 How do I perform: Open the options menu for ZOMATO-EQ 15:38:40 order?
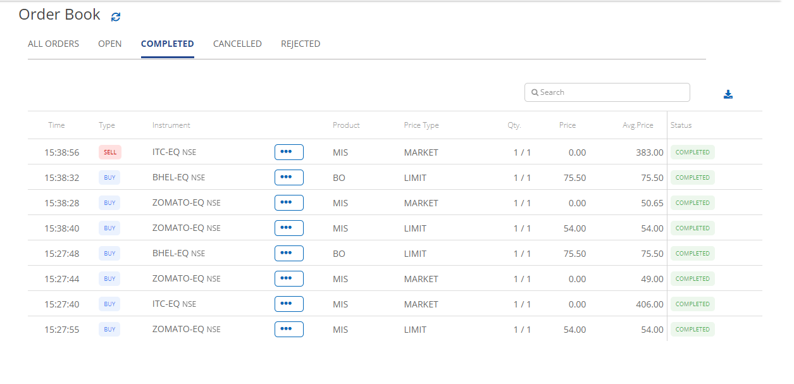click(289, 228)
